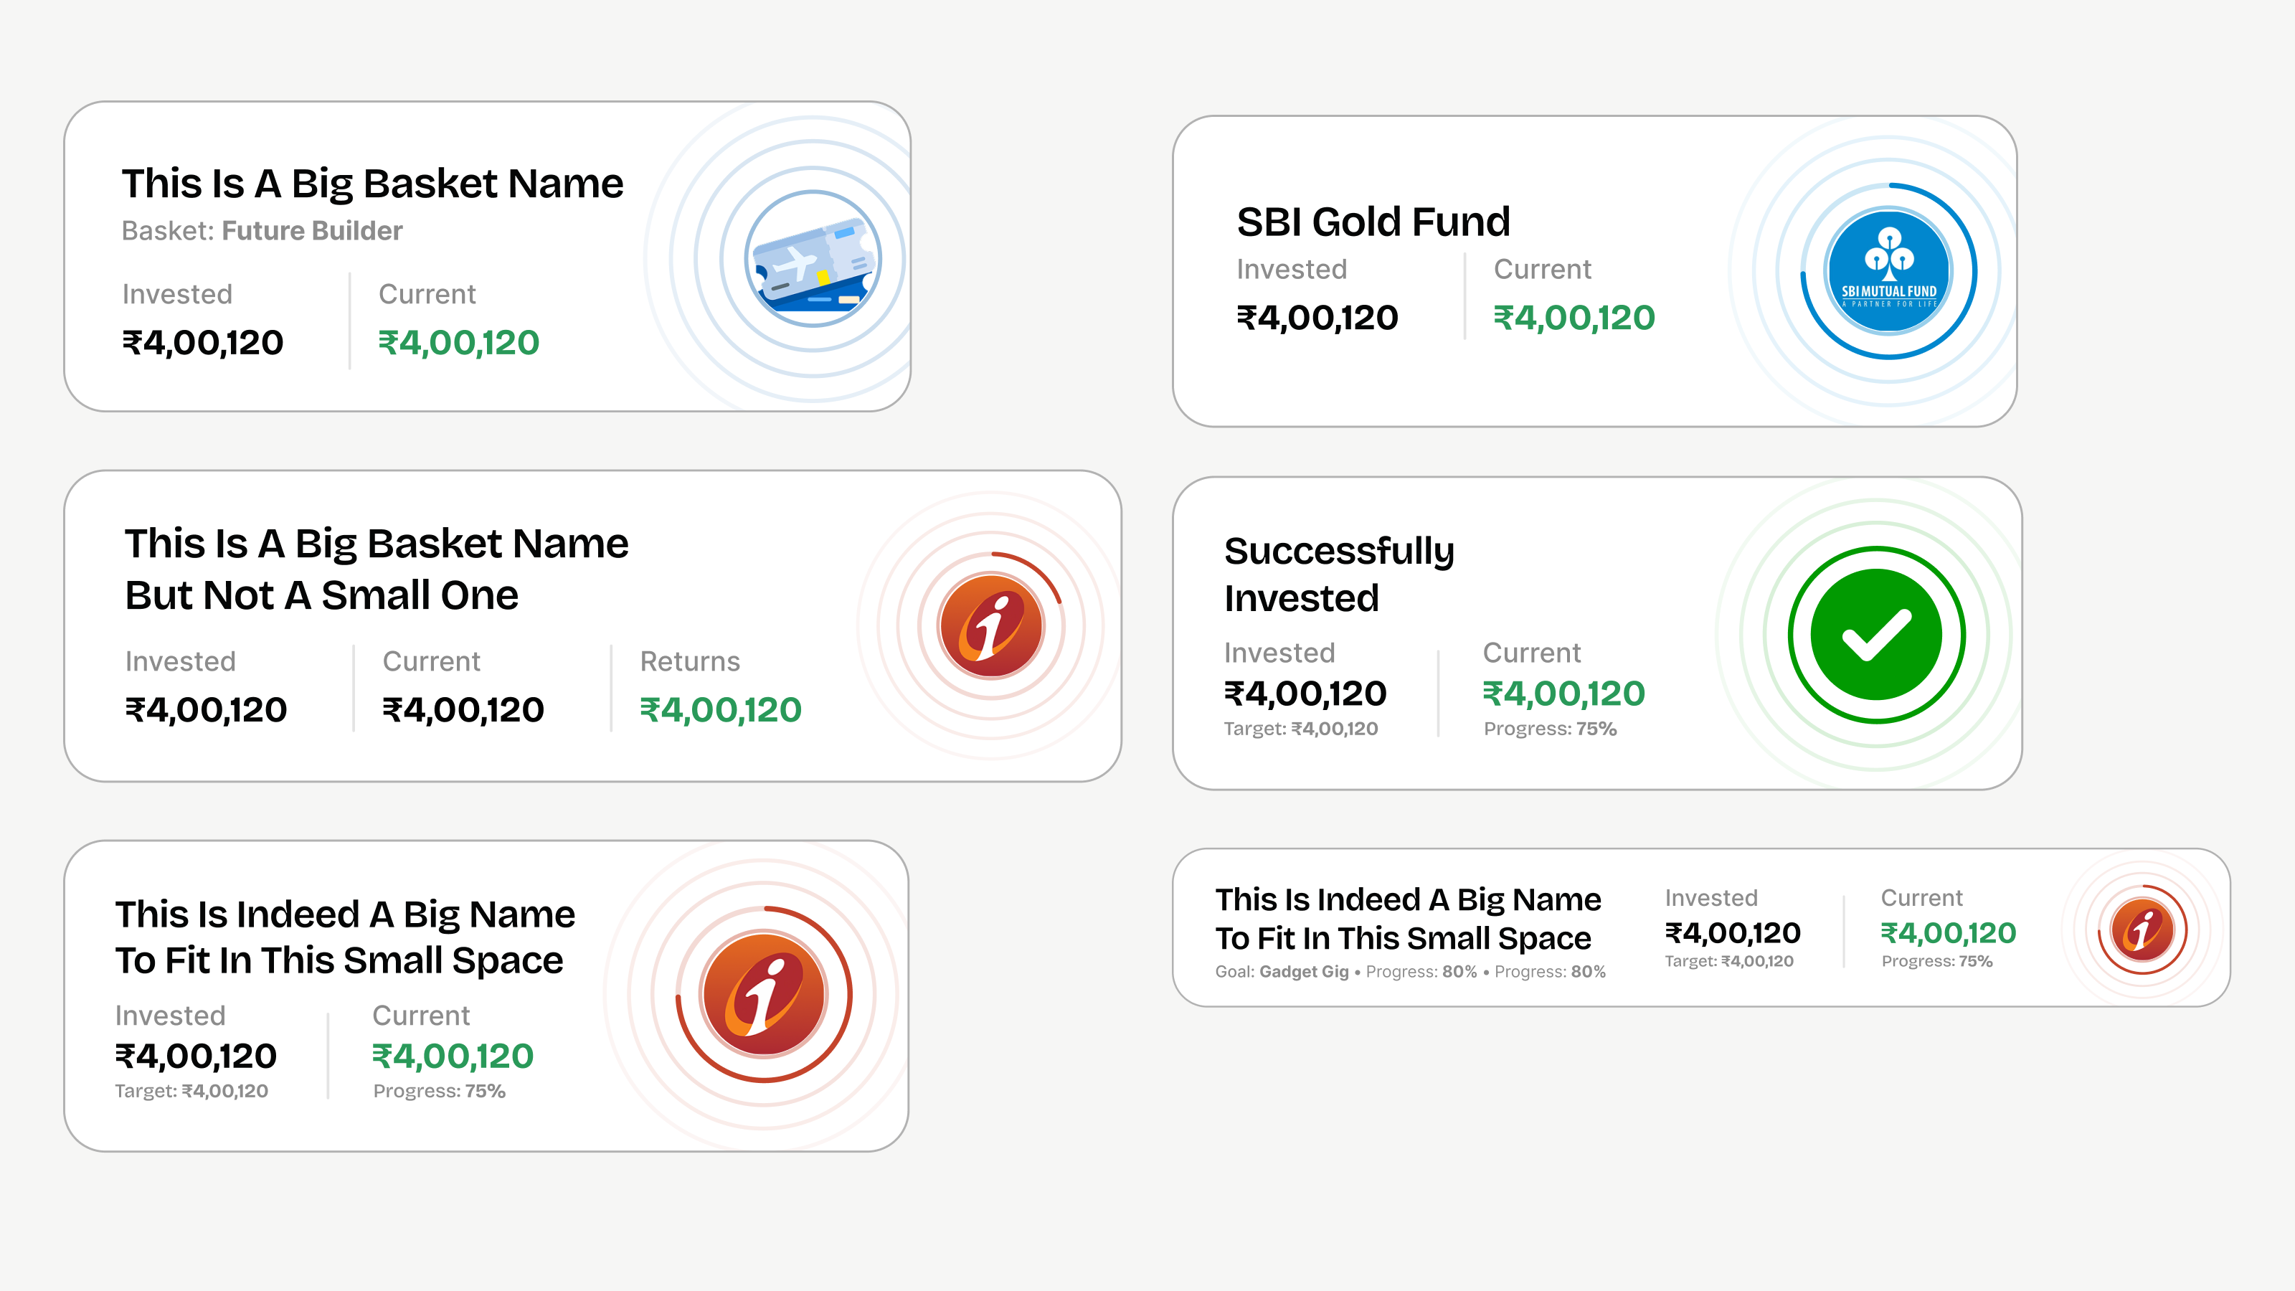Screen dimensions: 2295x1291
Task: Click ICICI logo in three-column Returns card
Action: pos(990,625)
